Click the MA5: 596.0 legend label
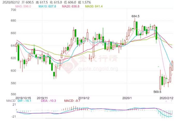The width and height of the screenshot is (179, 121). (23, 6)
